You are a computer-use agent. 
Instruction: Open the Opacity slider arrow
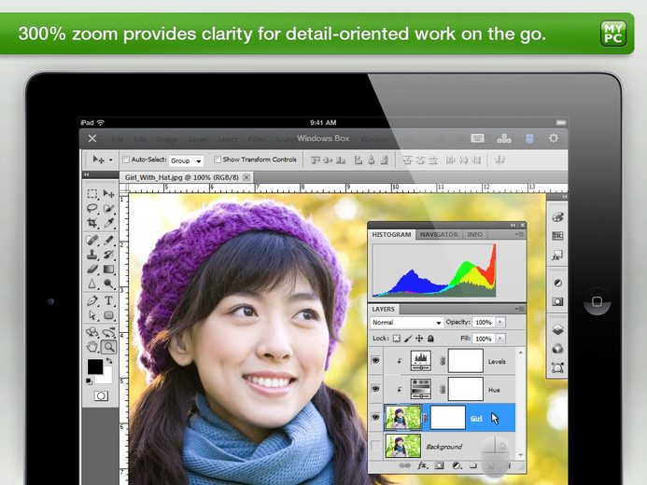coord(500,322)
